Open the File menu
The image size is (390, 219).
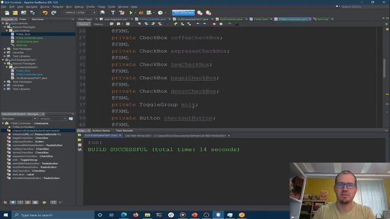4,7
